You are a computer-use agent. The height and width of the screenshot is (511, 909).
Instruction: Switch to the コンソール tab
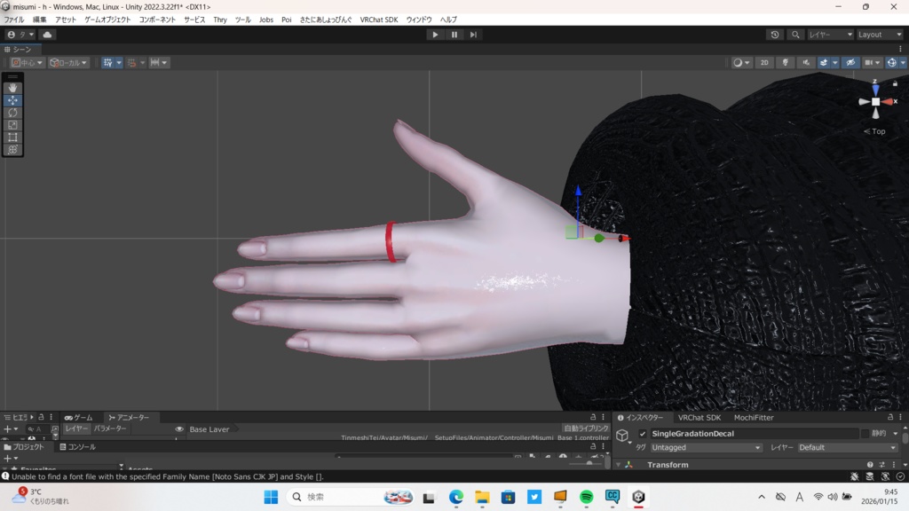[78, 447]
